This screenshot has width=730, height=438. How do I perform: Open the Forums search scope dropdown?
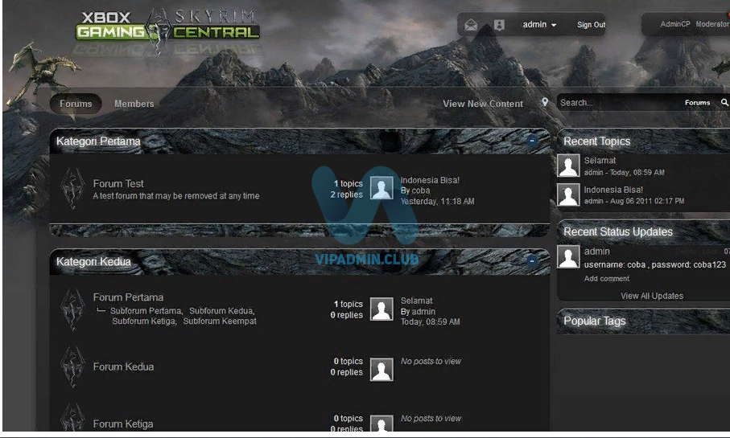tap(697, 102)
